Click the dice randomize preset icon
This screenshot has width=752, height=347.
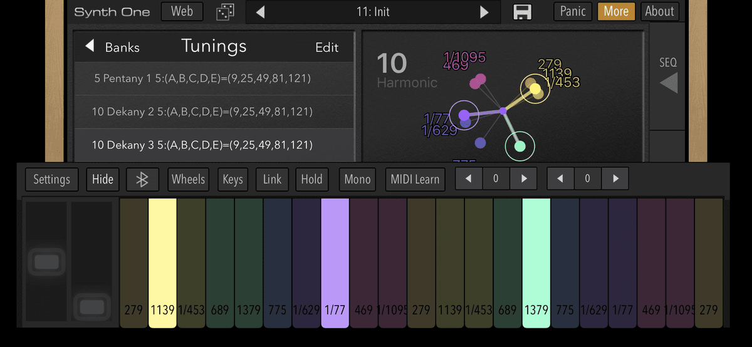224,12
